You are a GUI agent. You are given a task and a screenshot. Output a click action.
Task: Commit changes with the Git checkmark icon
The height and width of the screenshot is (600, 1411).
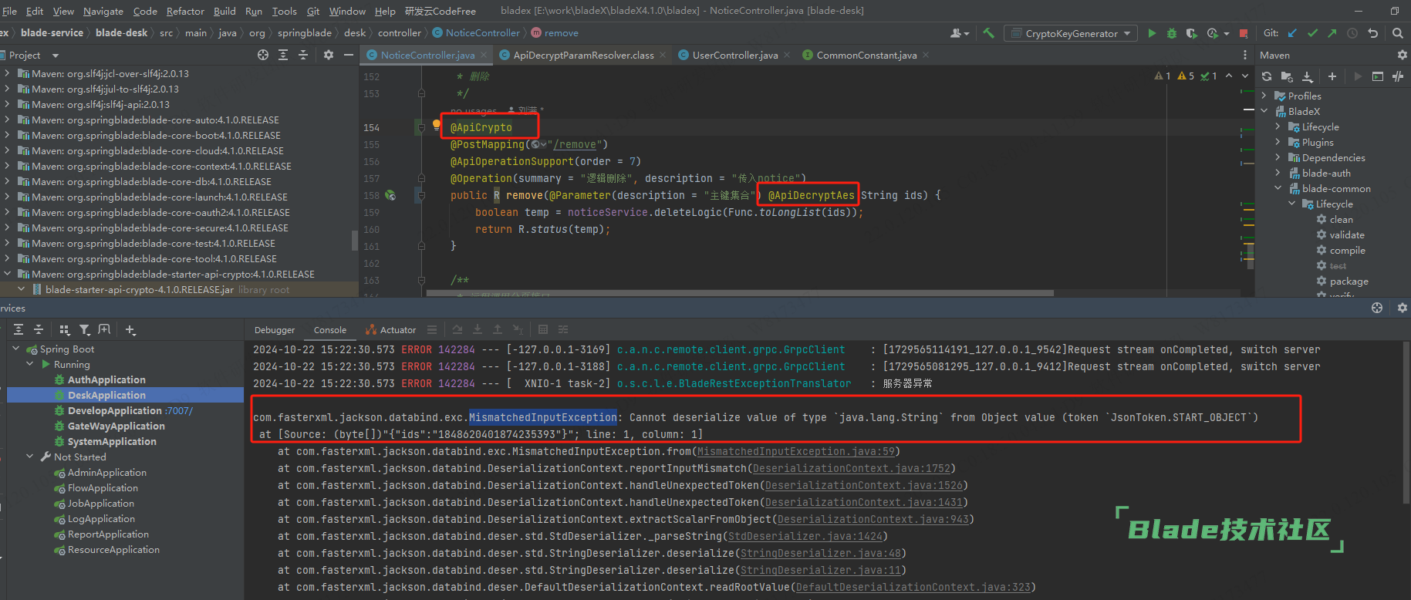click(1312, 33)
